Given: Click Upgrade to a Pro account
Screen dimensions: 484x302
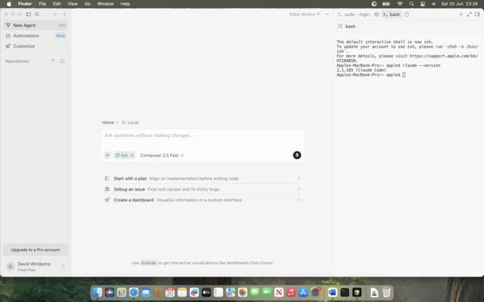Looking at the screenshot, I should 36,250.
